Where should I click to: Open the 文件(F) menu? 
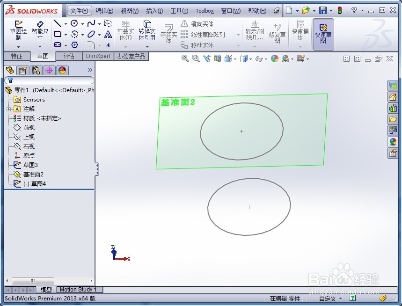[x=79, y=11]
